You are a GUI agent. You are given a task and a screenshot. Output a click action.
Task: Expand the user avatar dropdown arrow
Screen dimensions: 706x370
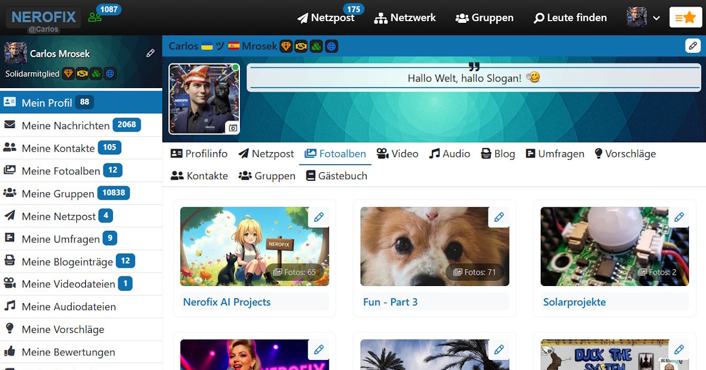coord(657,18)
